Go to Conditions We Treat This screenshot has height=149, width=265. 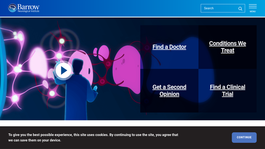click(227, 47)
